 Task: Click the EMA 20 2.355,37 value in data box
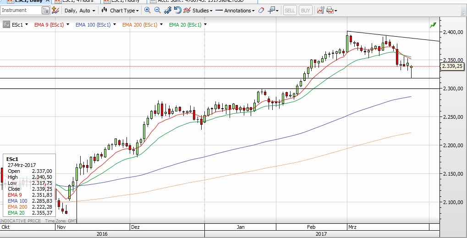click(x=42, y=213)
